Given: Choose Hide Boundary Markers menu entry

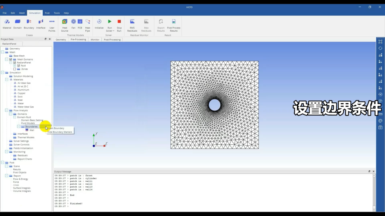Looking at the screenshot, I should 60,132.
